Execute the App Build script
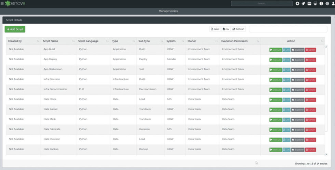This screenshot has height=170, width=335. coord(276,50)
